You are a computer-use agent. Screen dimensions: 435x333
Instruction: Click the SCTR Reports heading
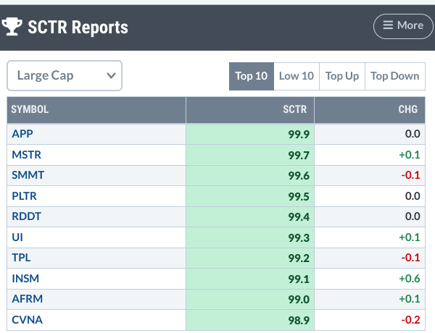[78, 28]
